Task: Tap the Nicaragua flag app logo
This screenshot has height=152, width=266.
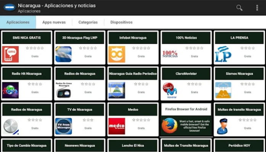Action: point(9,7)
